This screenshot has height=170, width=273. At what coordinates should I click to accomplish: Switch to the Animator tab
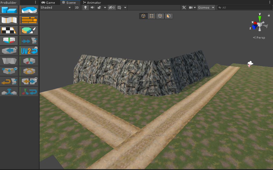92,2
